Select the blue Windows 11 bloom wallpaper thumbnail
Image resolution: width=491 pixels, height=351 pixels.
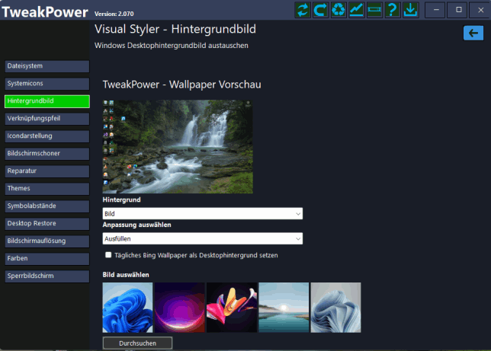pos(127,308)
